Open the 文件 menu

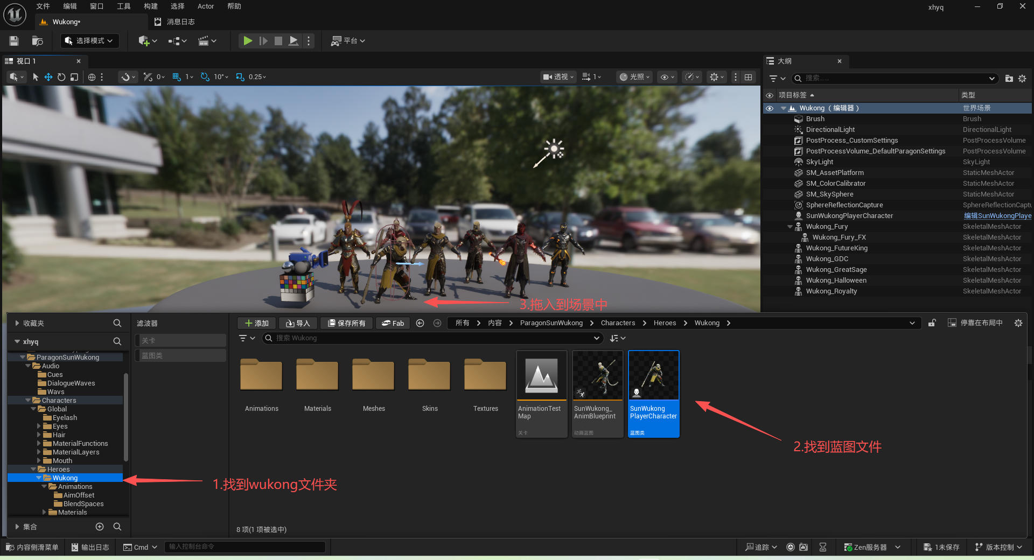(x=43, y=6)
